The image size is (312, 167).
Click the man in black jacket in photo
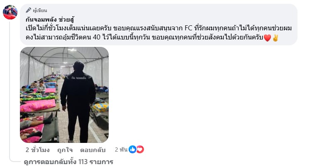[78, 101]
